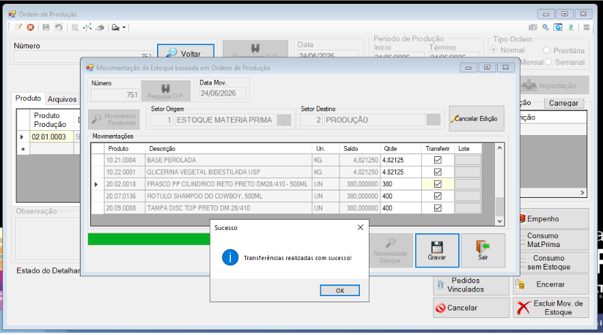
Task: Click the Movimentações grid vertical scrollbar down arrow
Action: point(500,221)
